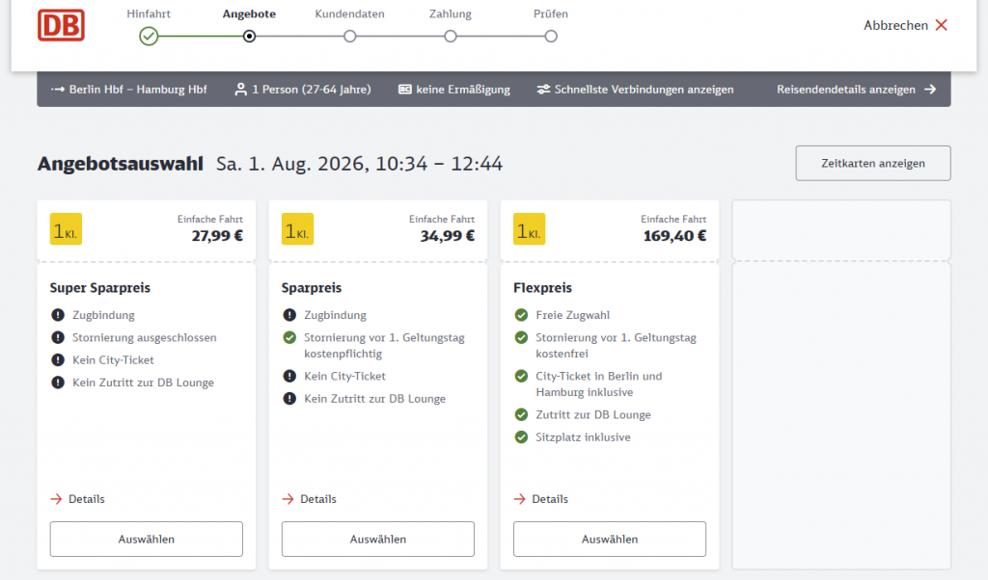The image size is (988, 580).
Task: Click the red X cancel icon
Action: coord(942,25)
